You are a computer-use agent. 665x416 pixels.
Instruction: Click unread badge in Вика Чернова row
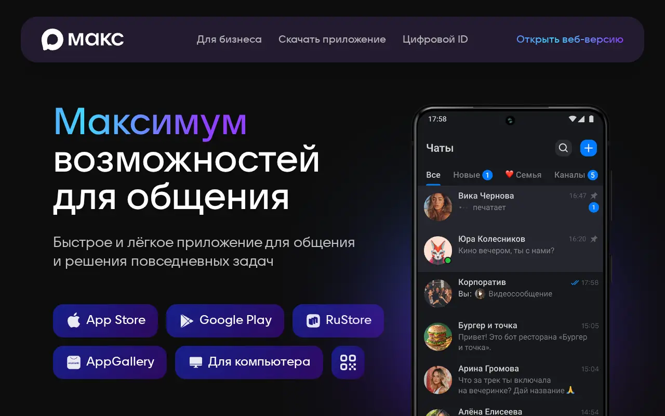click(593, 207)
